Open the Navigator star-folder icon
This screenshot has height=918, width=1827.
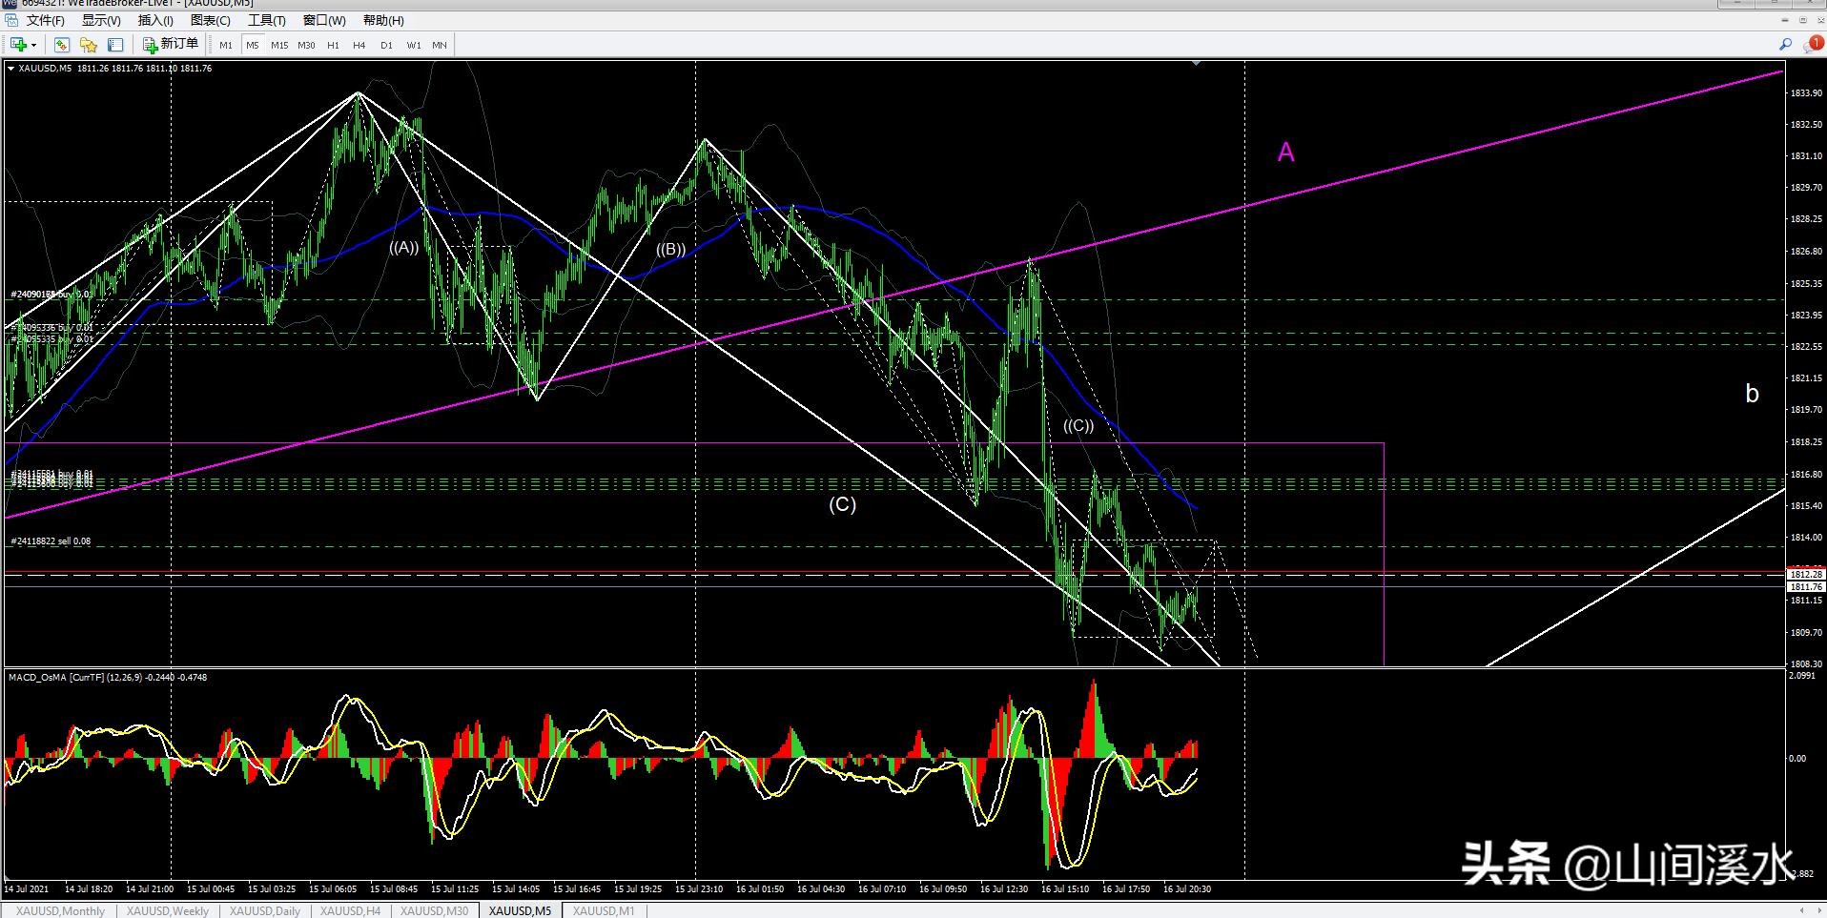[89, 45]
